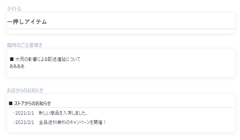
Task: Click the 2021/1/1 date entry
Action: [x=25, y=113]
